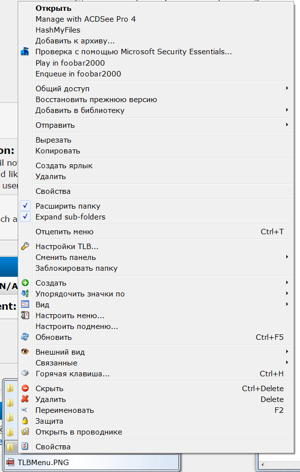
Task: Toggle the Expand sub-folders checkmark
Action: pos(26,217)
